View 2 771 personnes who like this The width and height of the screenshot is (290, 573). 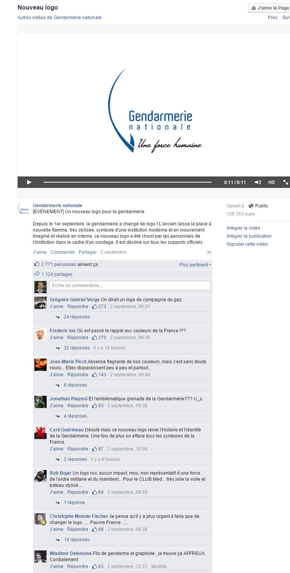tap(59, 264)
